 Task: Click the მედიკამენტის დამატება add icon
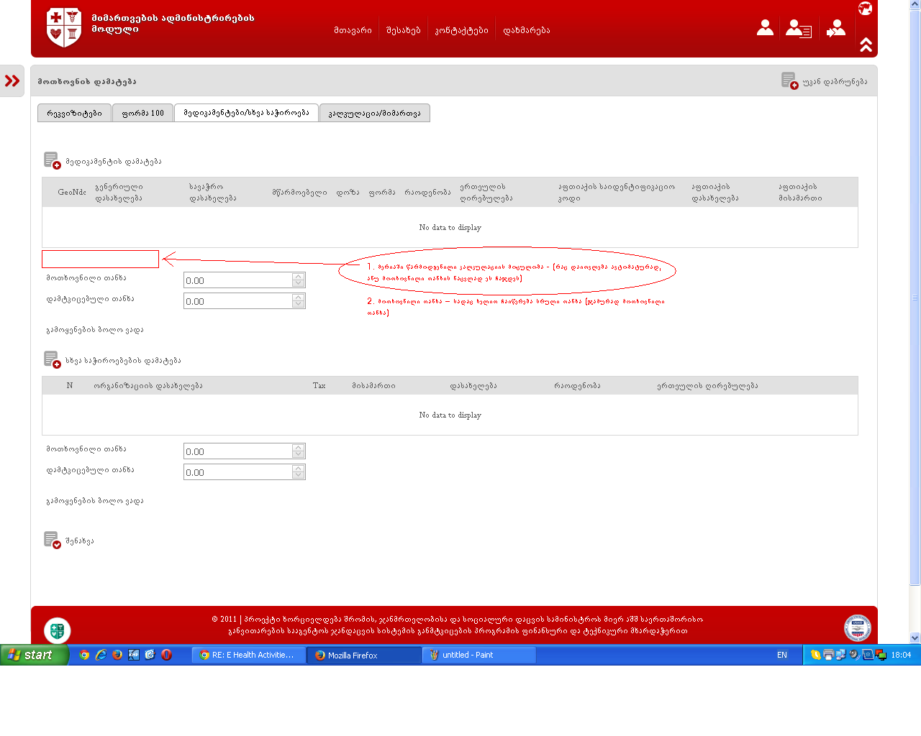pyautogui.click(x=52, y=160)
